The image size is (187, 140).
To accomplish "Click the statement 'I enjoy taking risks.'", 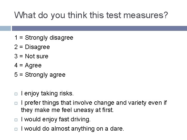I will [x=47, y=94].
